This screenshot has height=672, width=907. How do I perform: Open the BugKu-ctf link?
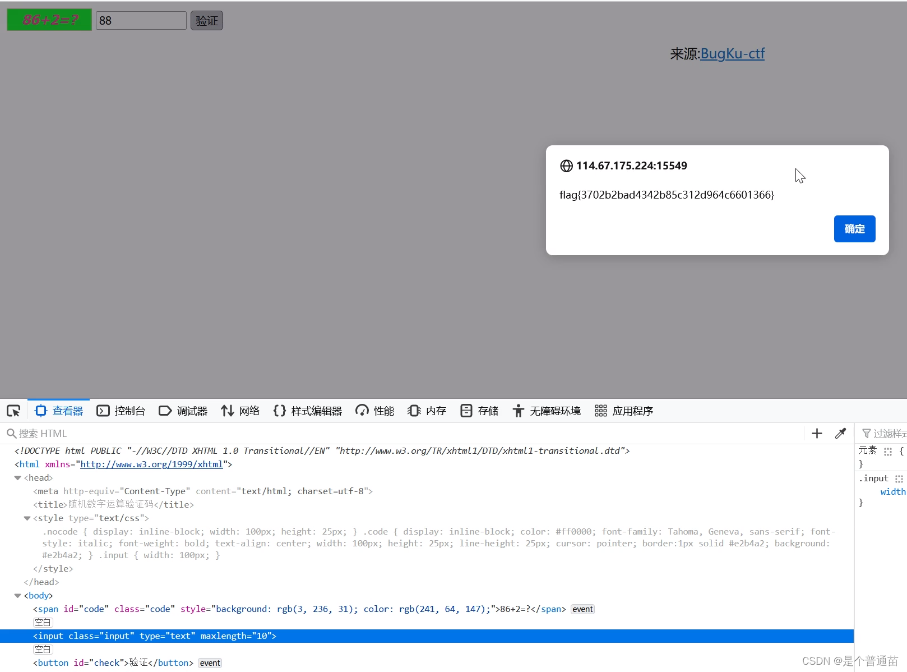click(732, 54)
